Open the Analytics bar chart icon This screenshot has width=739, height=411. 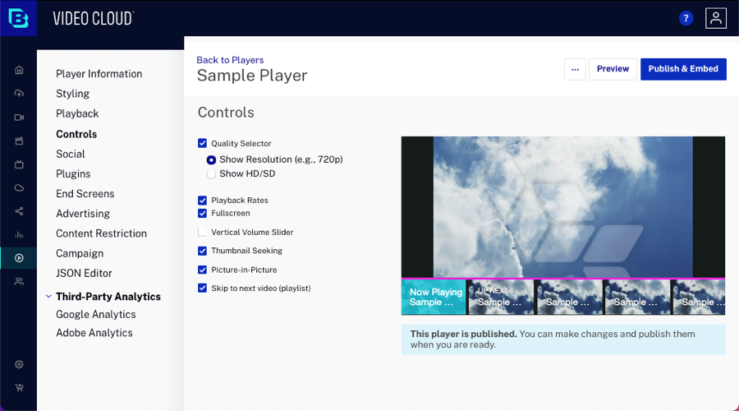tap(19, 235)
